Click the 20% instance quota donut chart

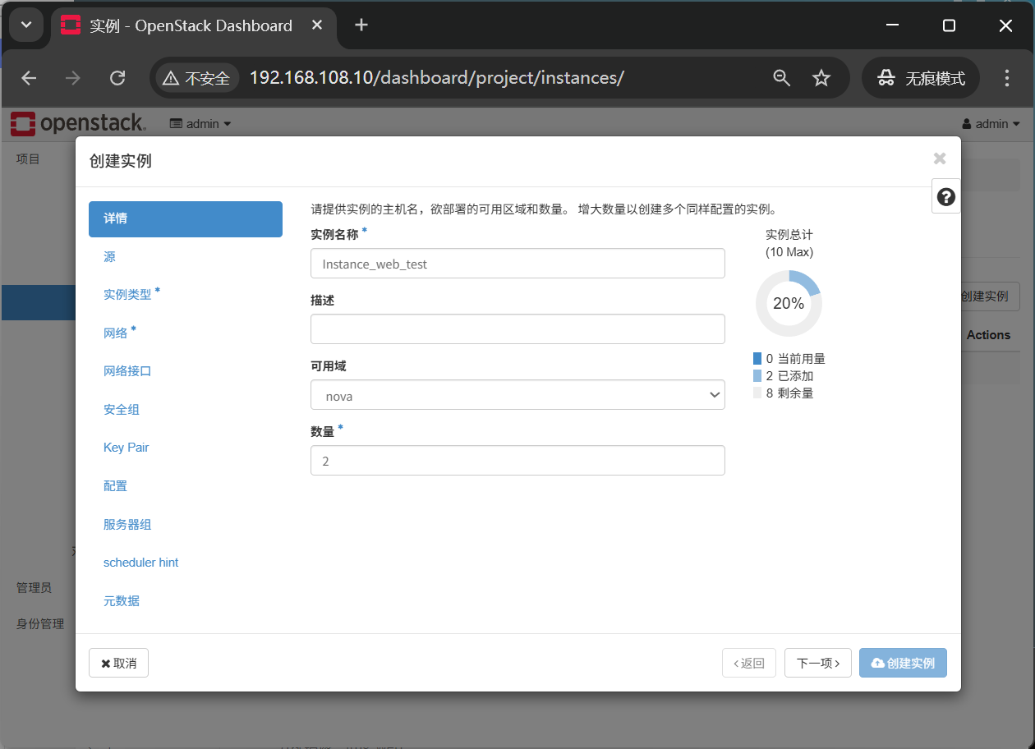(789, 304)
